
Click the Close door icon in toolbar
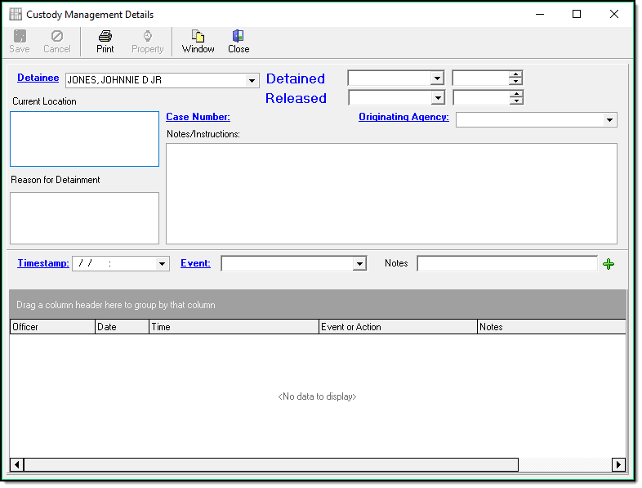pyautogui.click(x=238, y=36)
